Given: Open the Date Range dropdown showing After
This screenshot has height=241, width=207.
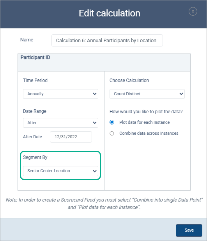Looking at the screenshot, I should [60, 123].
